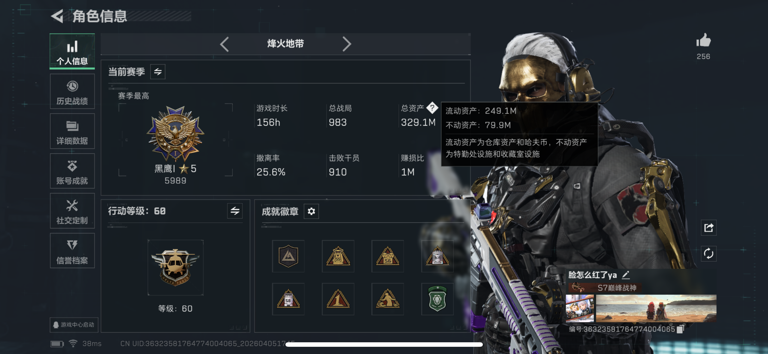Image resolution: width=768 pixels, height=354 pixels.
Task: Toggle the 行动等级 swap button
Action: (x=235, y=211)
